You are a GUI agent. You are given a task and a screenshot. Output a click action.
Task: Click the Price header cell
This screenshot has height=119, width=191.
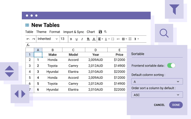[117, 55]
